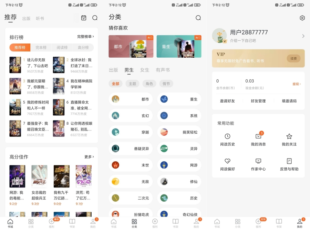
Task: Open 阅读历史 clock icon
Action: coord(227,136)
